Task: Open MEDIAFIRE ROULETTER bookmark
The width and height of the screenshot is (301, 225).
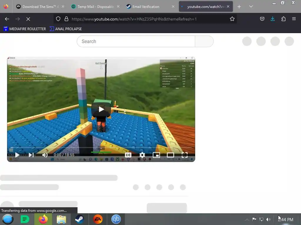Action: (25, 29)
